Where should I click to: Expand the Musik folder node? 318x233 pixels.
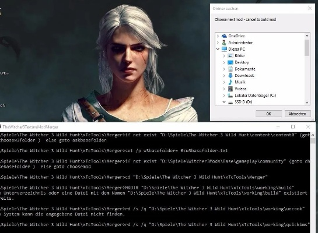click(224, 82)
